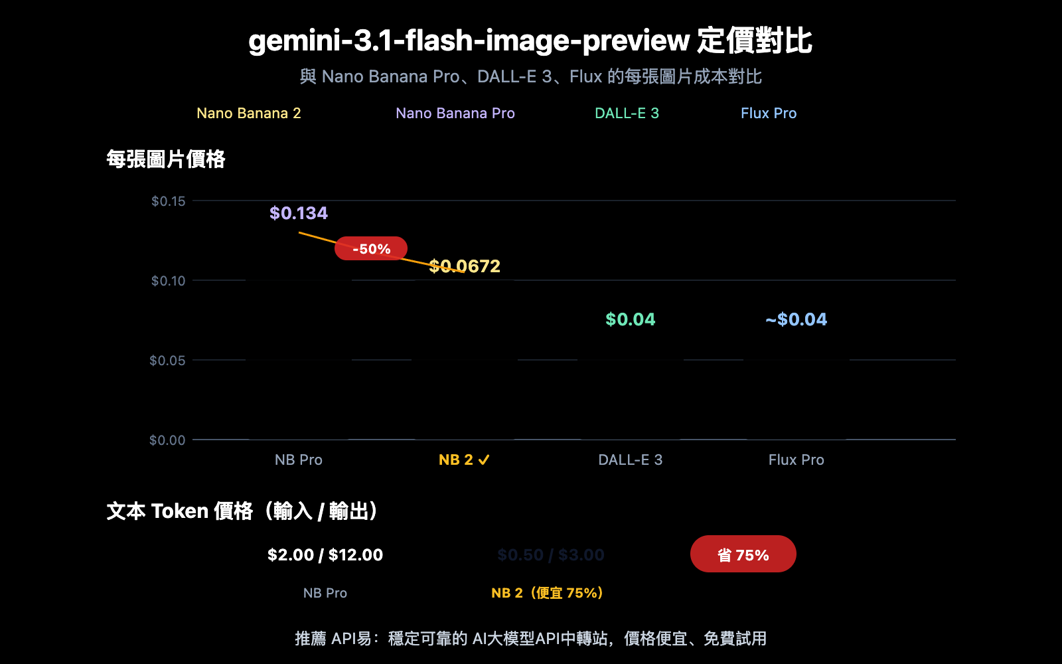Switch to the NB Pro axis tab
The width and height of the screenshot is (1062, 664).
click(x=298, y=459)
